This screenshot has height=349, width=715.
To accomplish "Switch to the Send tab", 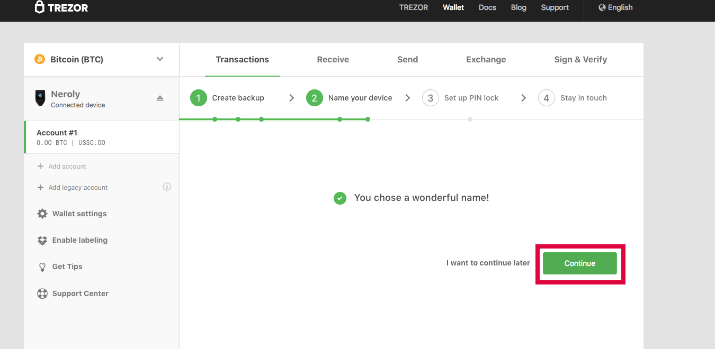I will click(407, 59).
